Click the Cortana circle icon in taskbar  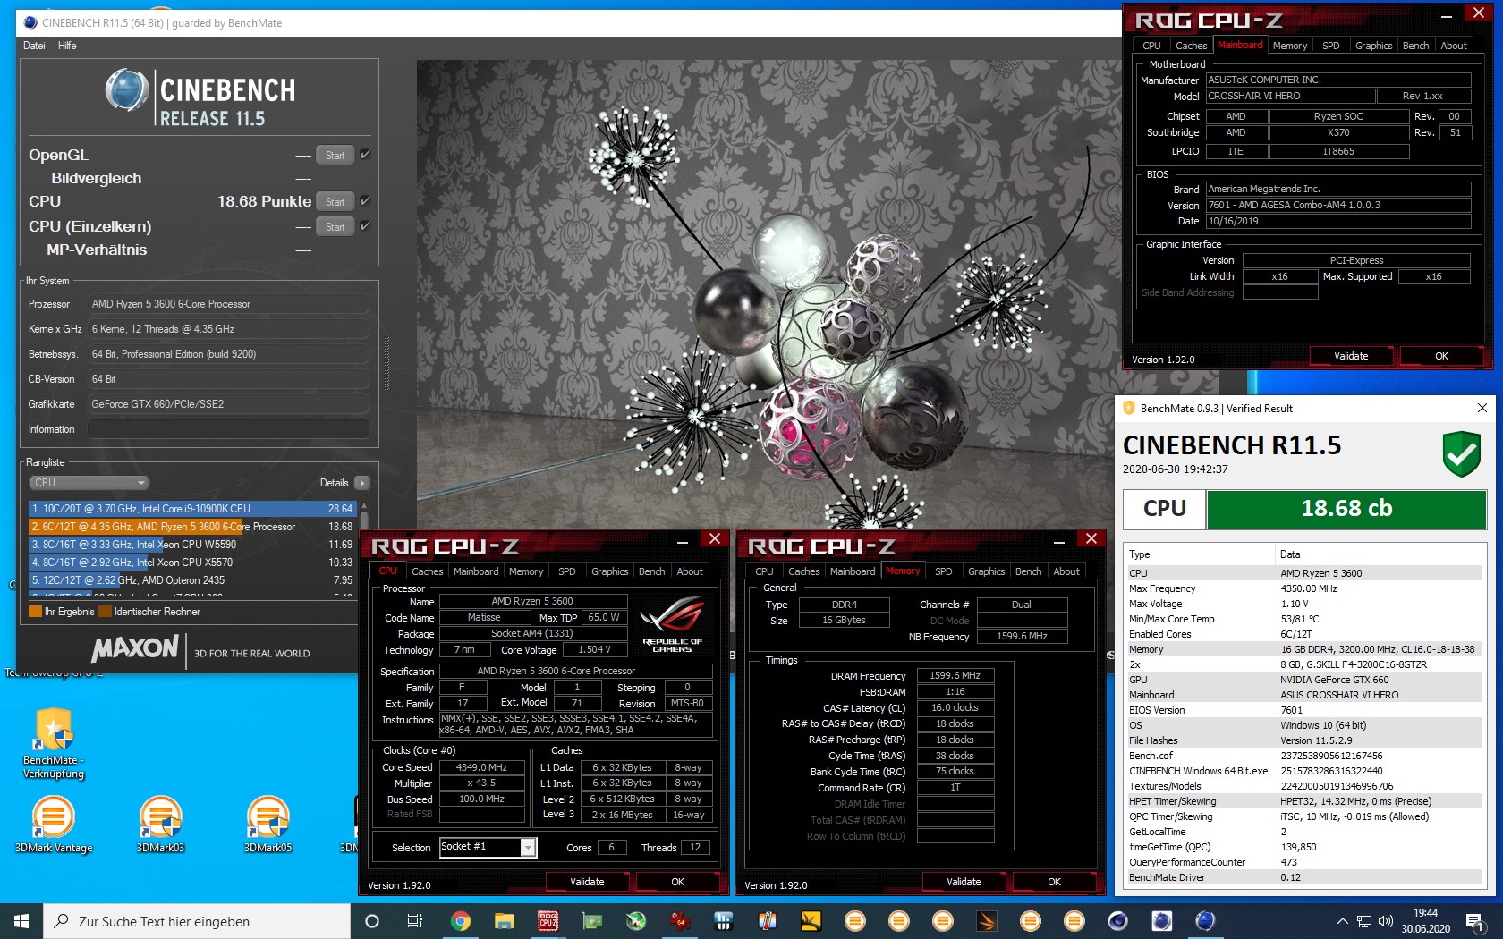(372, 921)
